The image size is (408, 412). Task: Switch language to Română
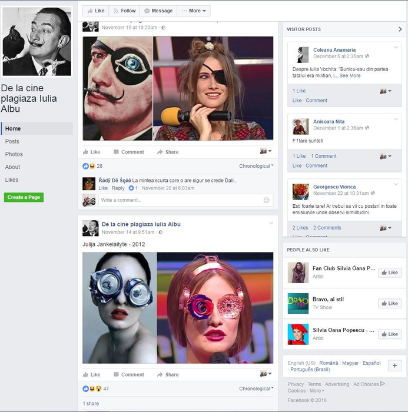pyautogui.click(x=329, y=363)
